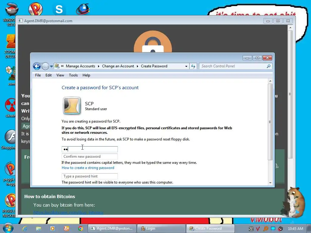Maximize the Create Password window
Image resolution: width=311 pixels, height=233 pixels.
pyautogui.click(x=257, y=58)
